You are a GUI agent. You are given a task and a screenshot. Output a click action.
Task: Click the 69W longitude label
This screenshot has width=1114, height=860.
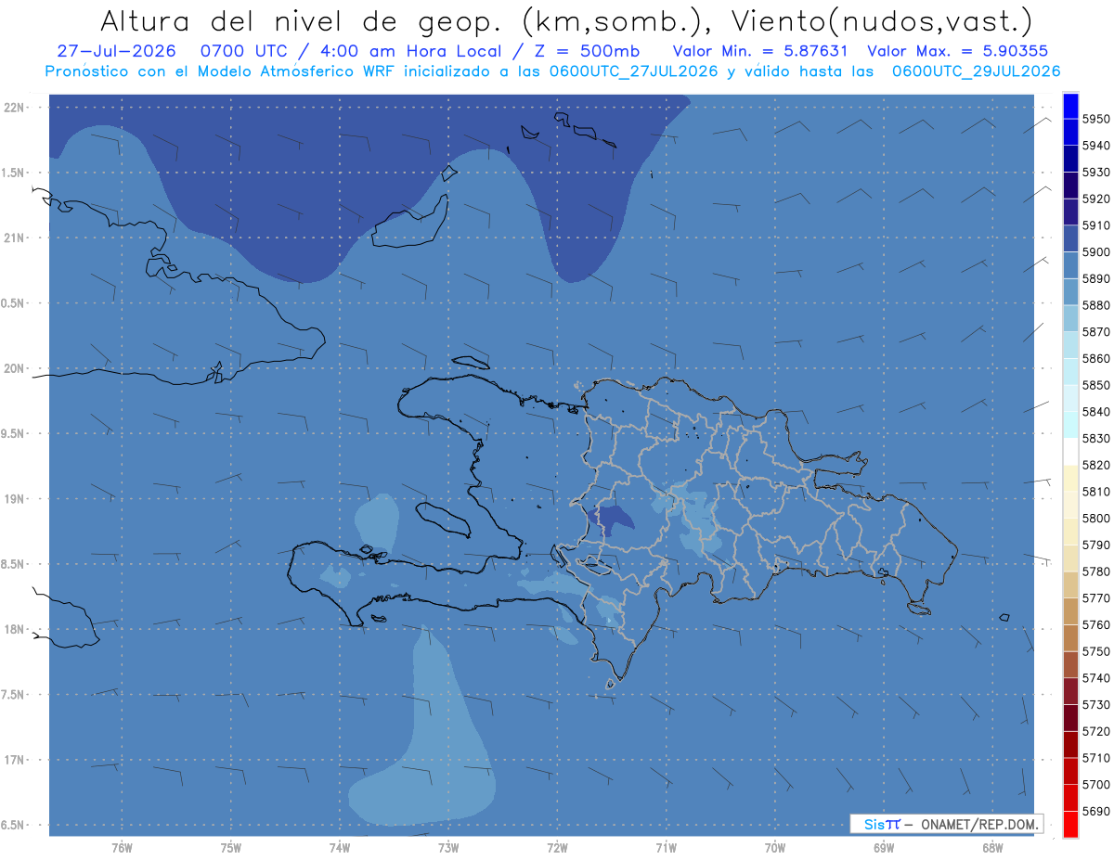tap(884, 848)
